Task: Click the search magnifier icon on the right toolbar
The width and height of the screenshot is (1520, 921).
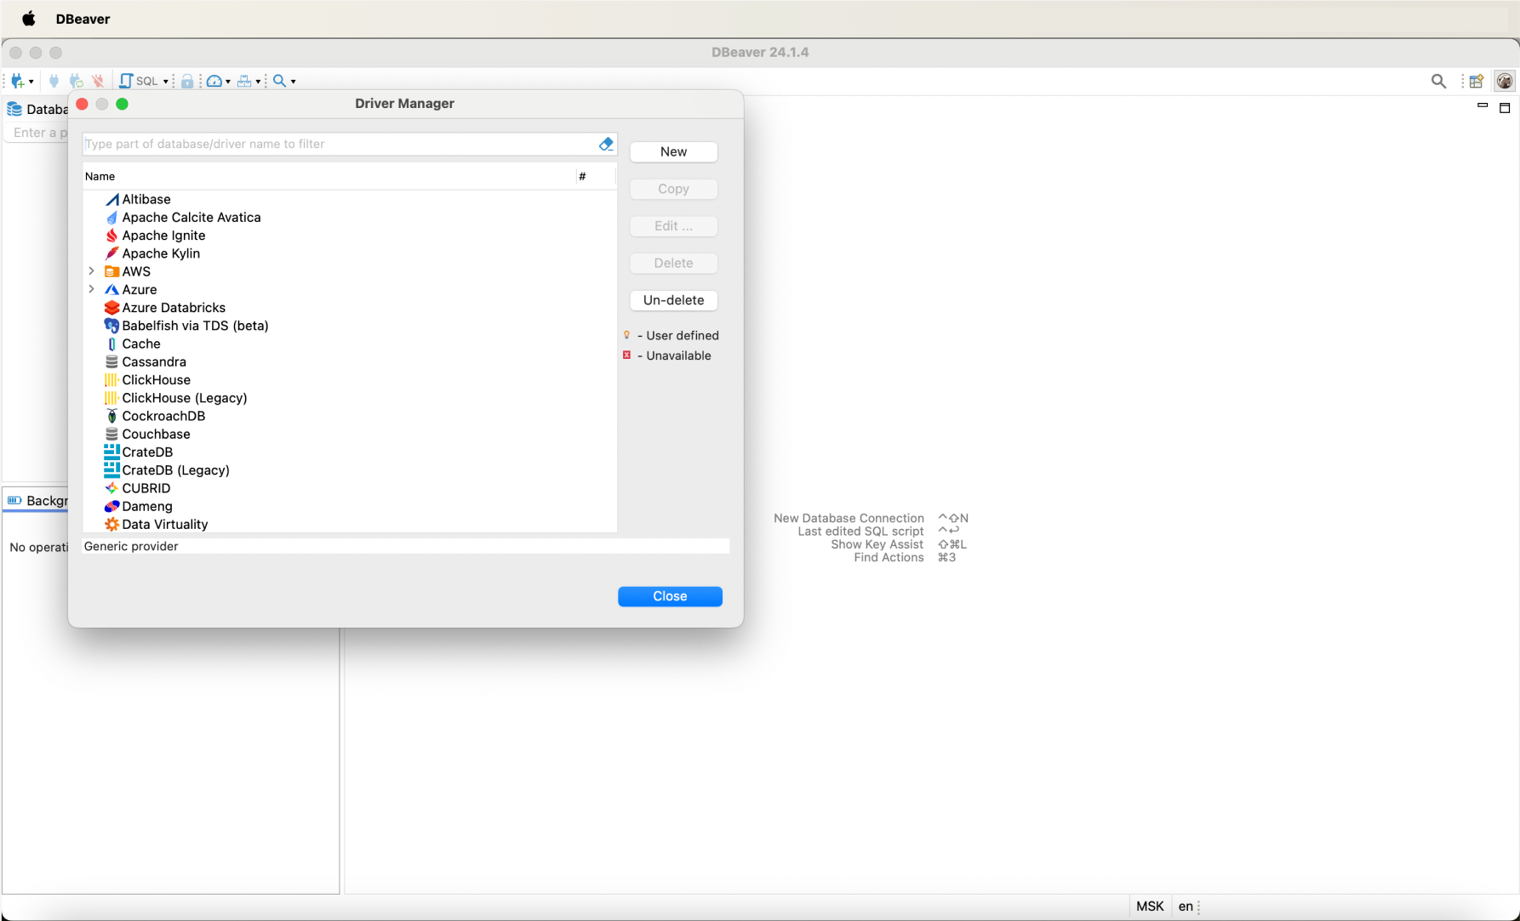Action: pyautogui.click(x=1439, y=81)
